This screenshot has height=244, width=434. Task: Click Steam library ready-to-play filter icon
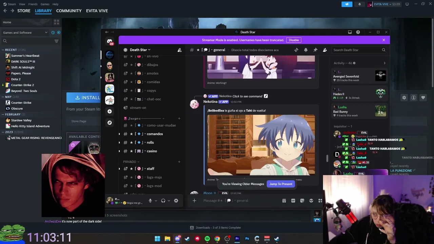pos(59,33)
